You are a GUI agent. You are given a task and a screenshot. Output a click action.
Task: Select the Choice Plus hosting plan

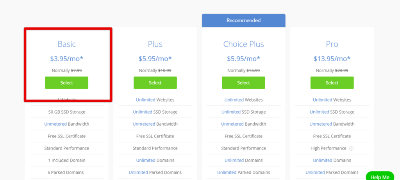tap(243, 83)
